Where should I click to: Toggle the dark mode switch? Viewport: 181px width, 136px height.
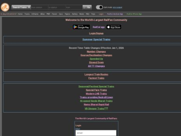[99, 7]
